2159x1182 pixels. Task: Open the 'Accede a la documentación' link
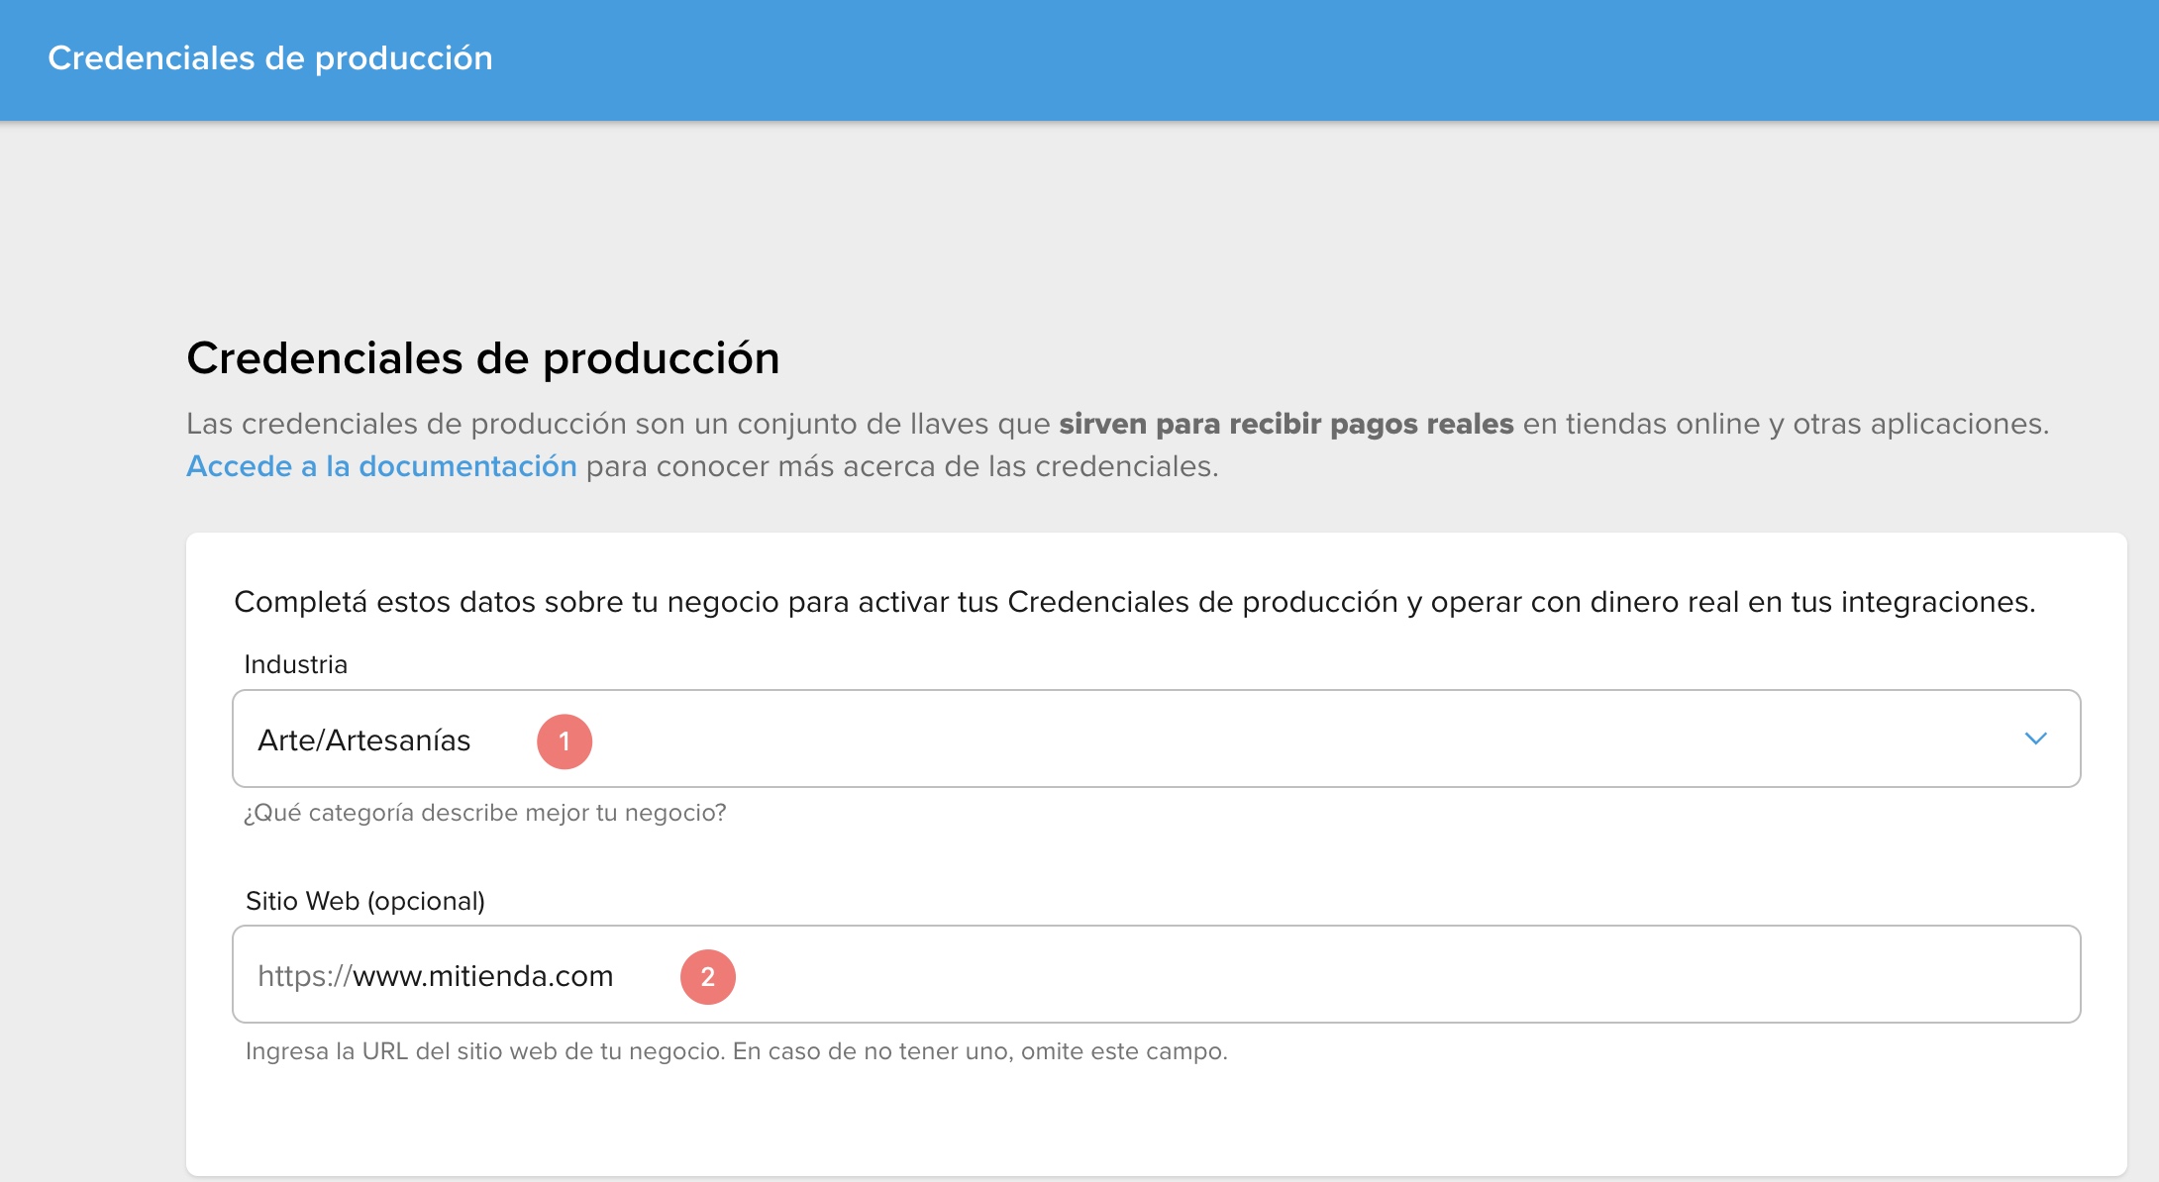point(381,466)
